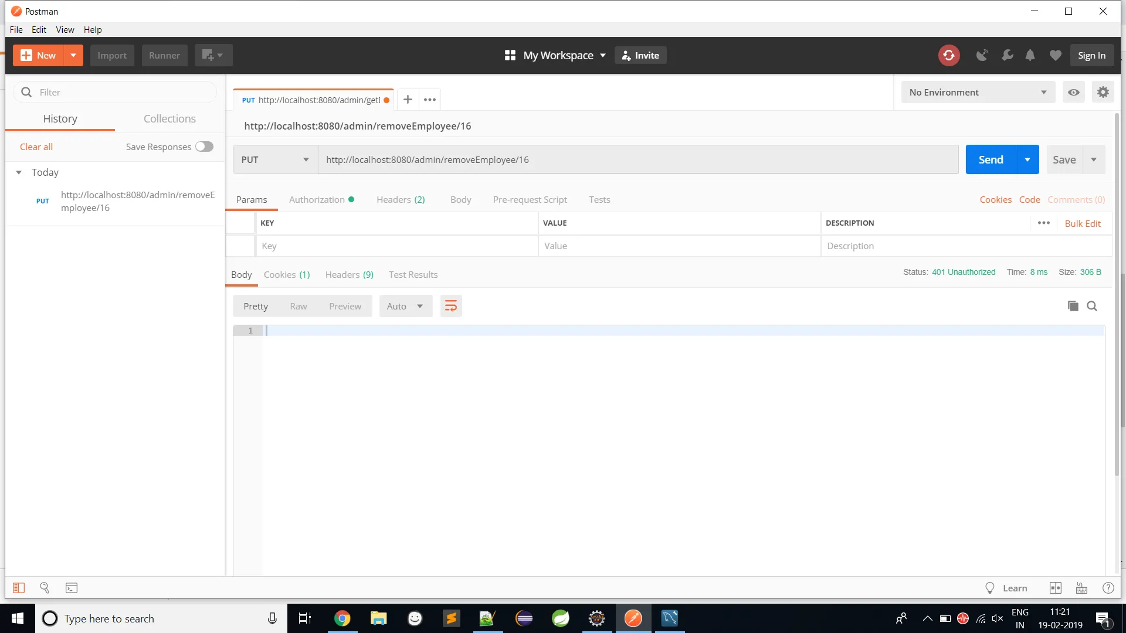
Task: Open the satellite capture requests icon
Action: click(x=982, y=56)
